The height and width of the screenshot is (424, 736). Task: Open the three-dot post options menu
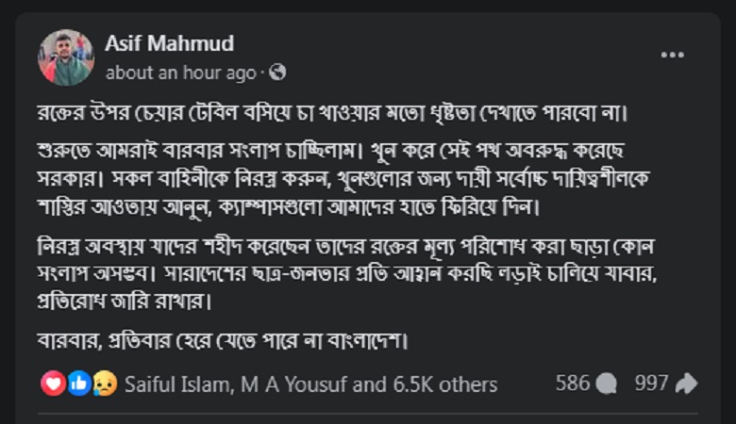coord(672,55)
